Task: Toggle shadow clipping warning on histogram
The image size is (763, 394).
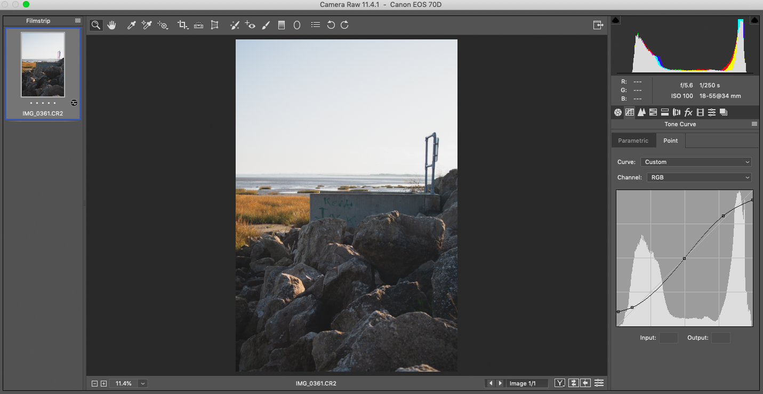Action: pyautogui.click(x=615, y=20)
